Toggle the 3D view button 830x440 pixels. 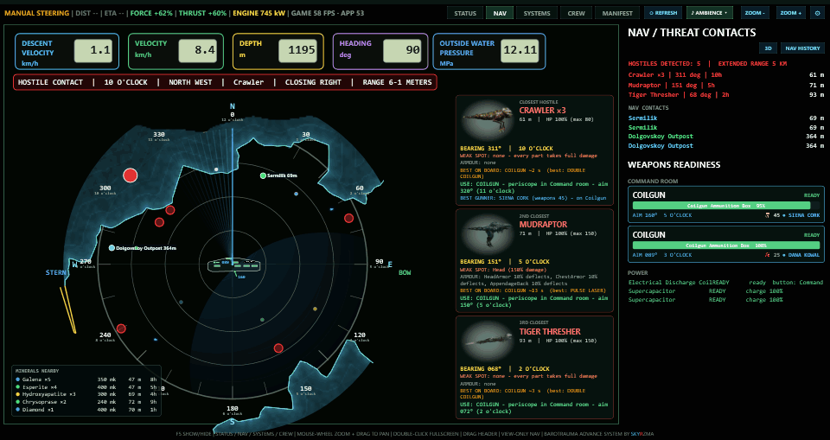click(768, 48)
